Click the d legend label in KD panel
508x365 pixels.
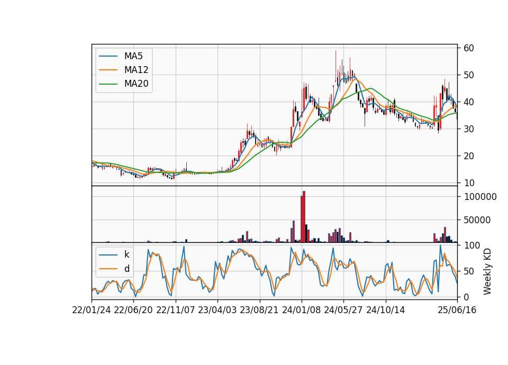[x=126, y=269]
